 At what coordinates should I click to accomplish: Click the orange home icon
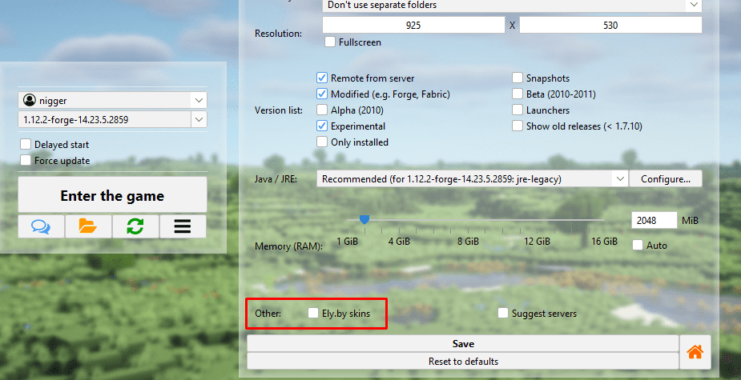tap(695, 352)
